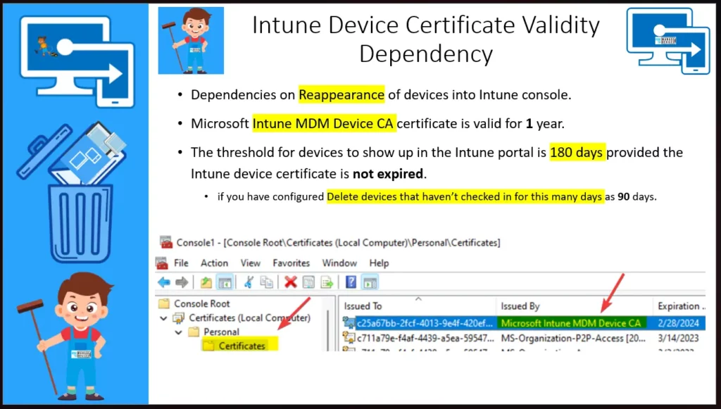Click the red X Delete icon
The width and height of the screenshot is (721, 409).
click(x=290, y=282)
